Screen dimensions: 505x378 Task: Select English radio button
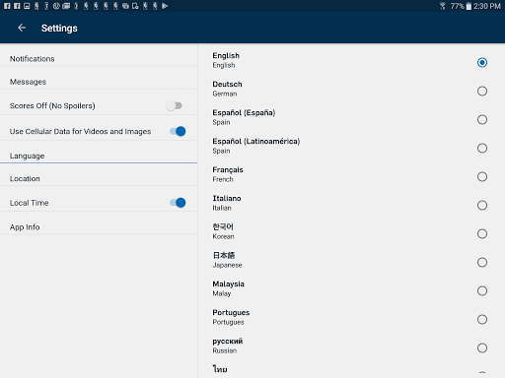point(482,62)
